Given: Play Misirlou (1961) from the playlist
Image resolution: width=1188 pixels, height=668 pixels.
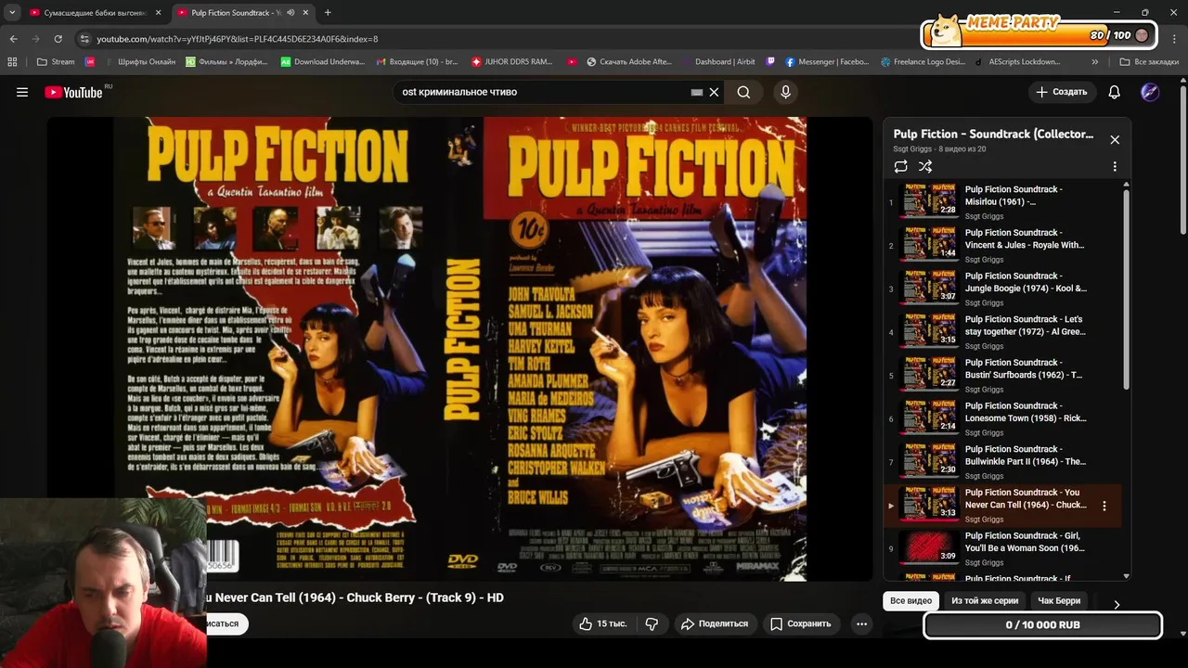Looking at the screenshot, I should point(1002,202).
